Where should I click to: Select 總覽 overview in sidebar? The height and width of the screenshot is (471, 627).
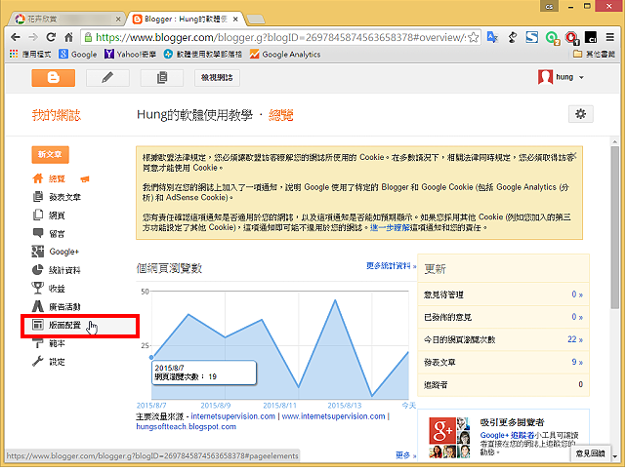tap(57, 178)
